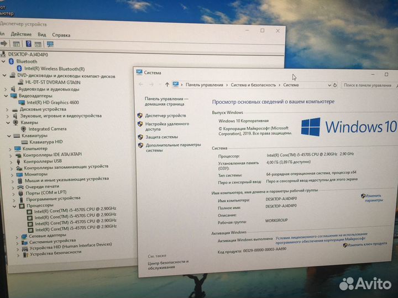Select Intel(R) Wireless Bluetooth(R) device
The height and width of the screenshot is (298, 398).
(54, 68)
